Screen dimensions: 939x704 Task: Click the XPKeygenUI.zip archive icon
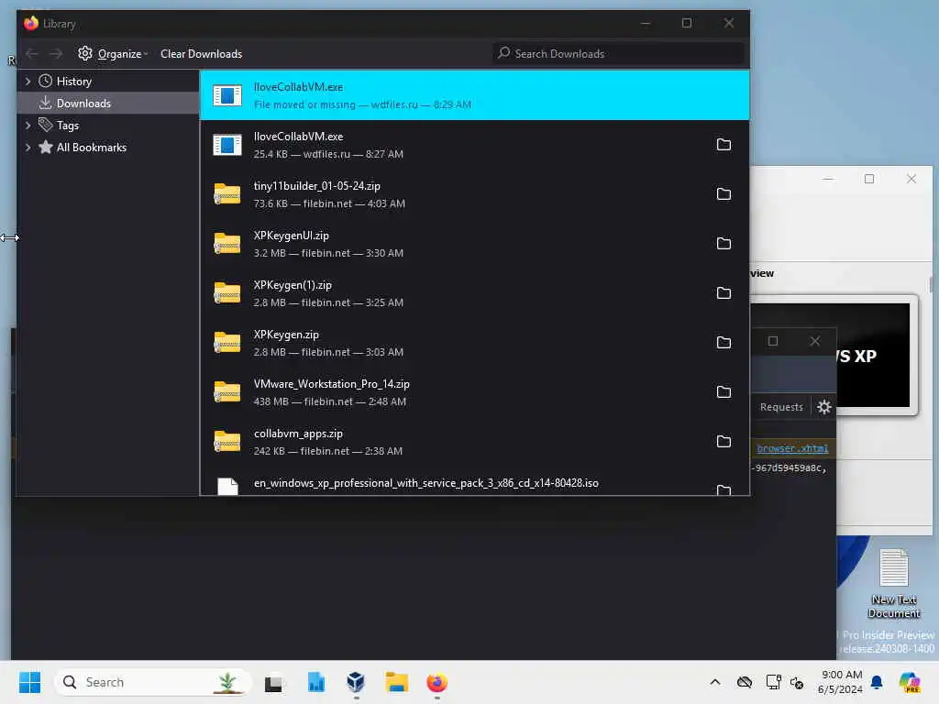(x=227, y=244)
